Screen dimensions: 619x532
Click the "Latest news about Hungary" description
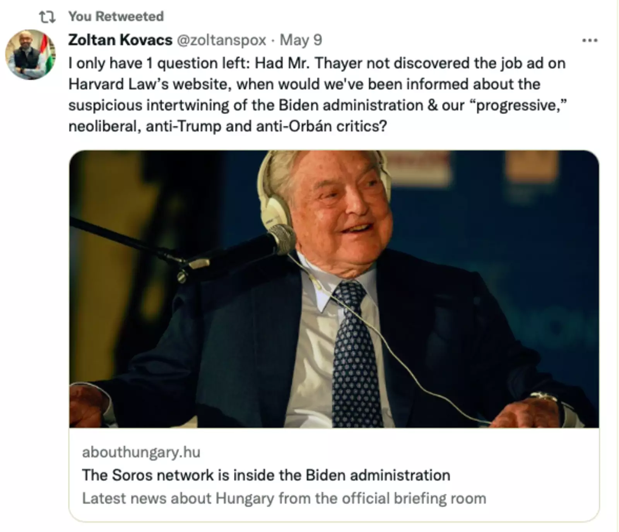(284, 498)
